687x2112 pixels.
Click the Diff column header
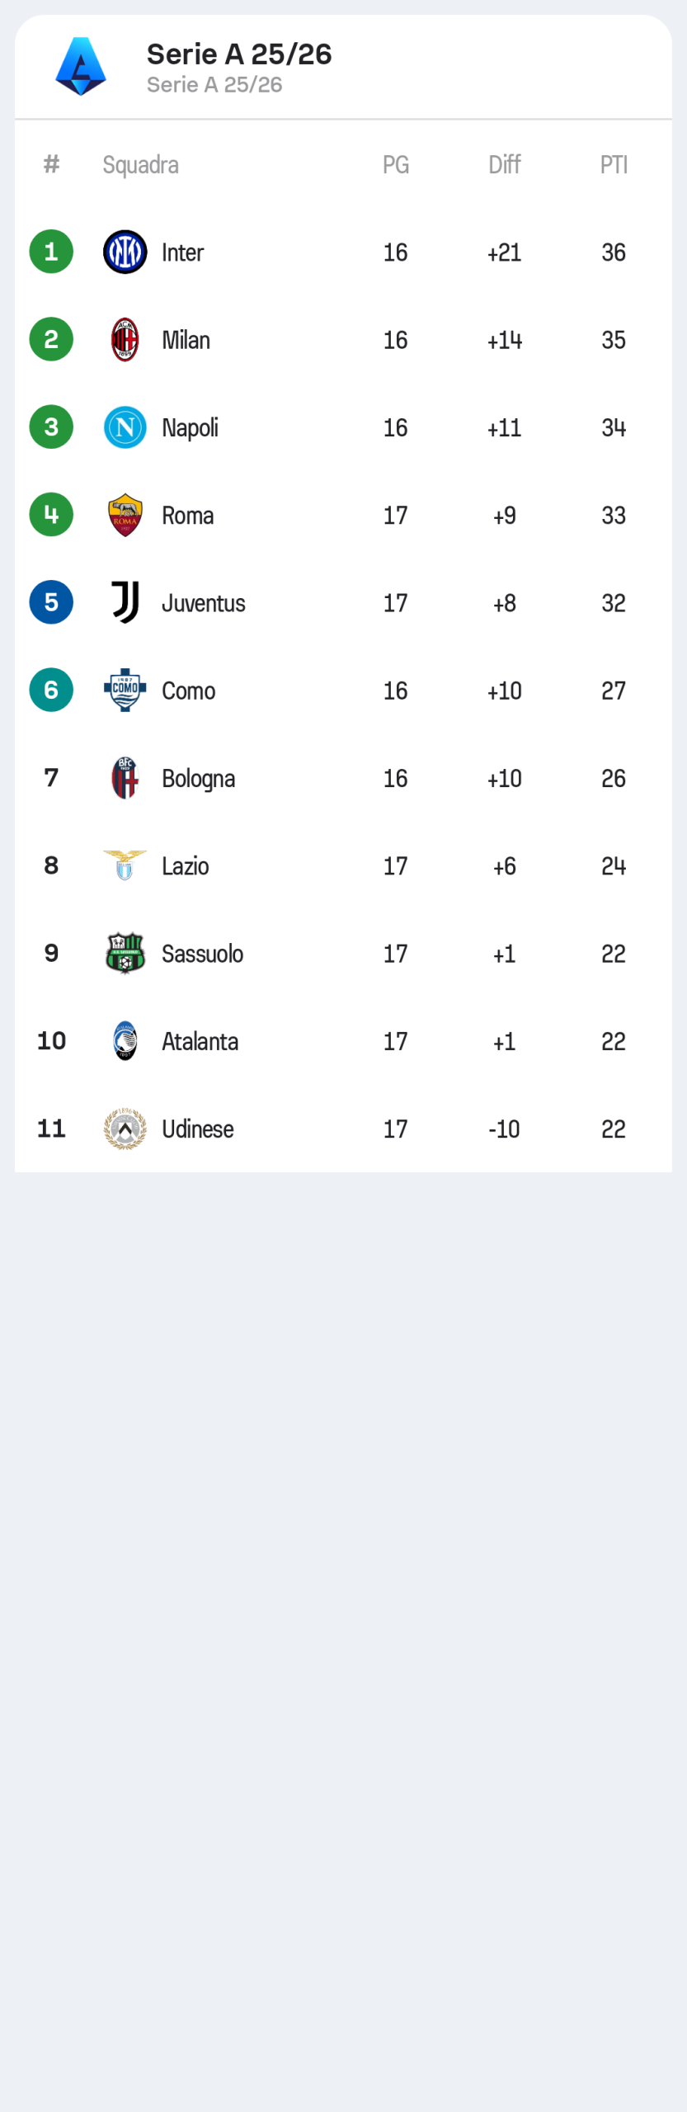pyautogui.click(x=504, y=165)
